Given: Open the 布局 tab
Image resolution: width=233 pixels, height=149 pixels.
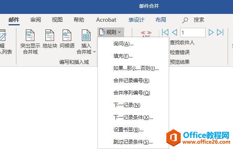Looking at the screenshot, I should pos(161,20).
